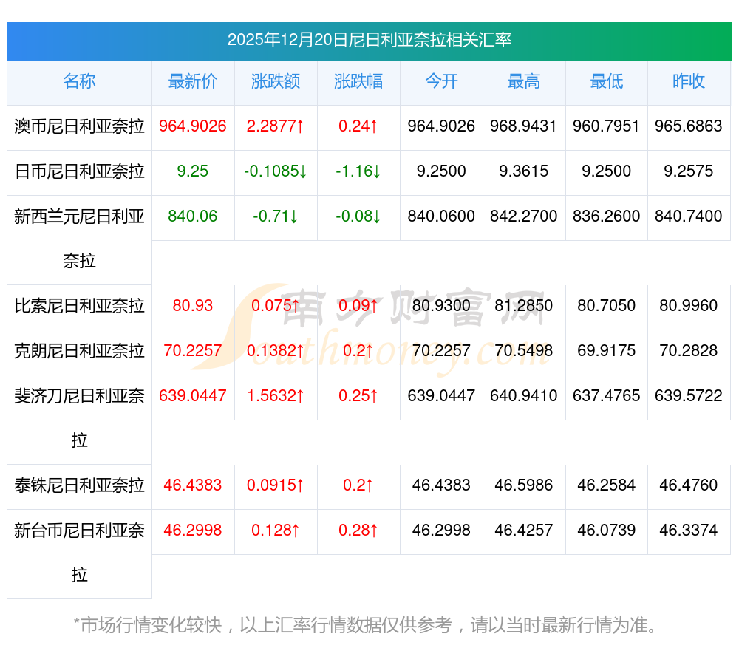Click the green down arrow after -0.1085

(x=303, y=171)
